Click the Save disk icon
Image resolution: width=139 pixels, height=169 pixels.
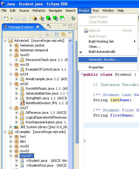tap(17, 18)
